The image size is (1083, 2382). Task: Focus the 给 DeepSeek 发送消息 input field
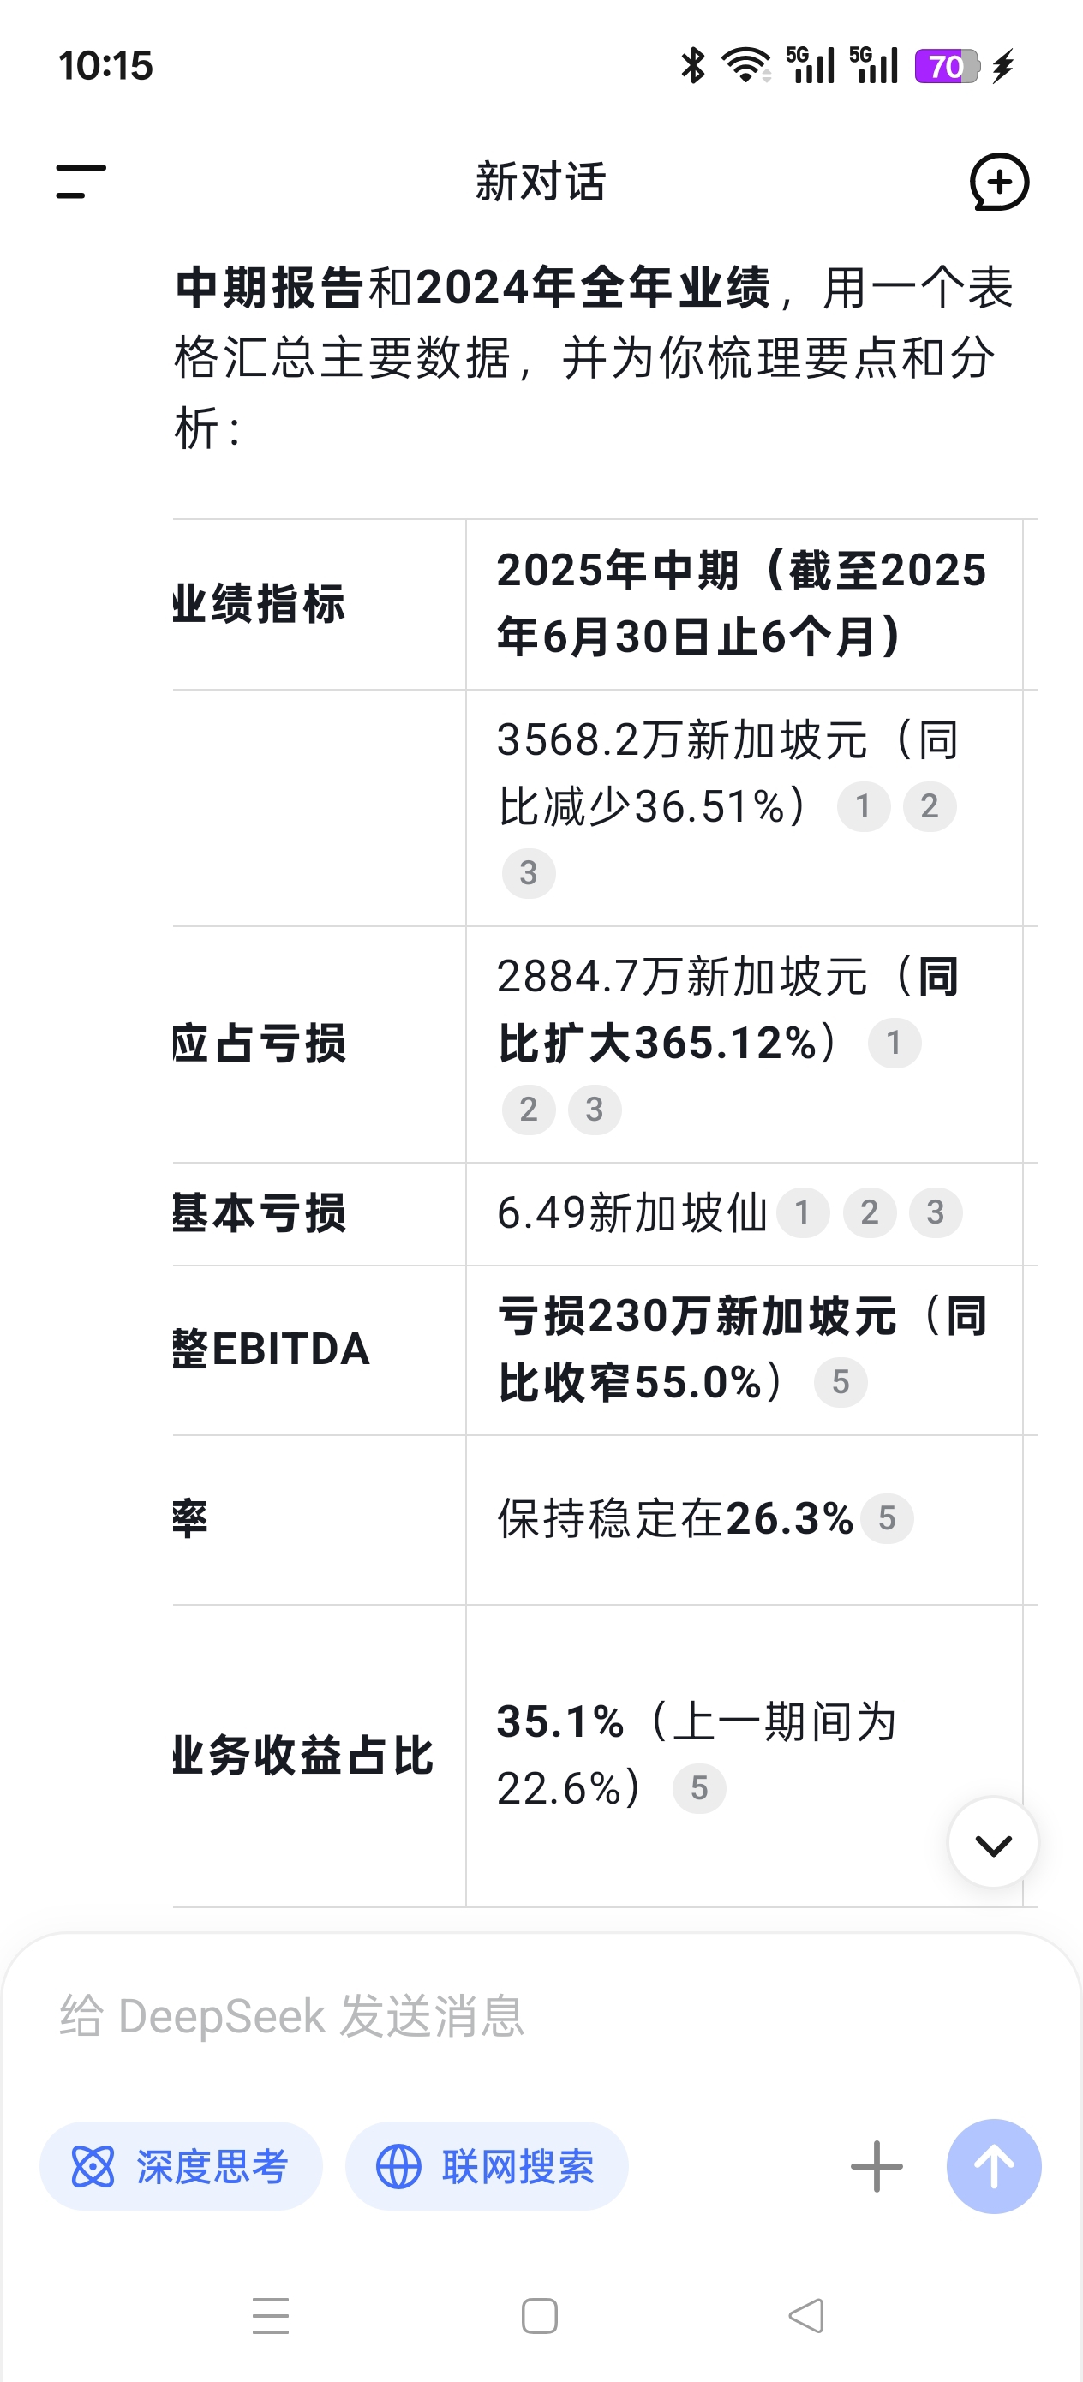click(x=541, y=2016)
